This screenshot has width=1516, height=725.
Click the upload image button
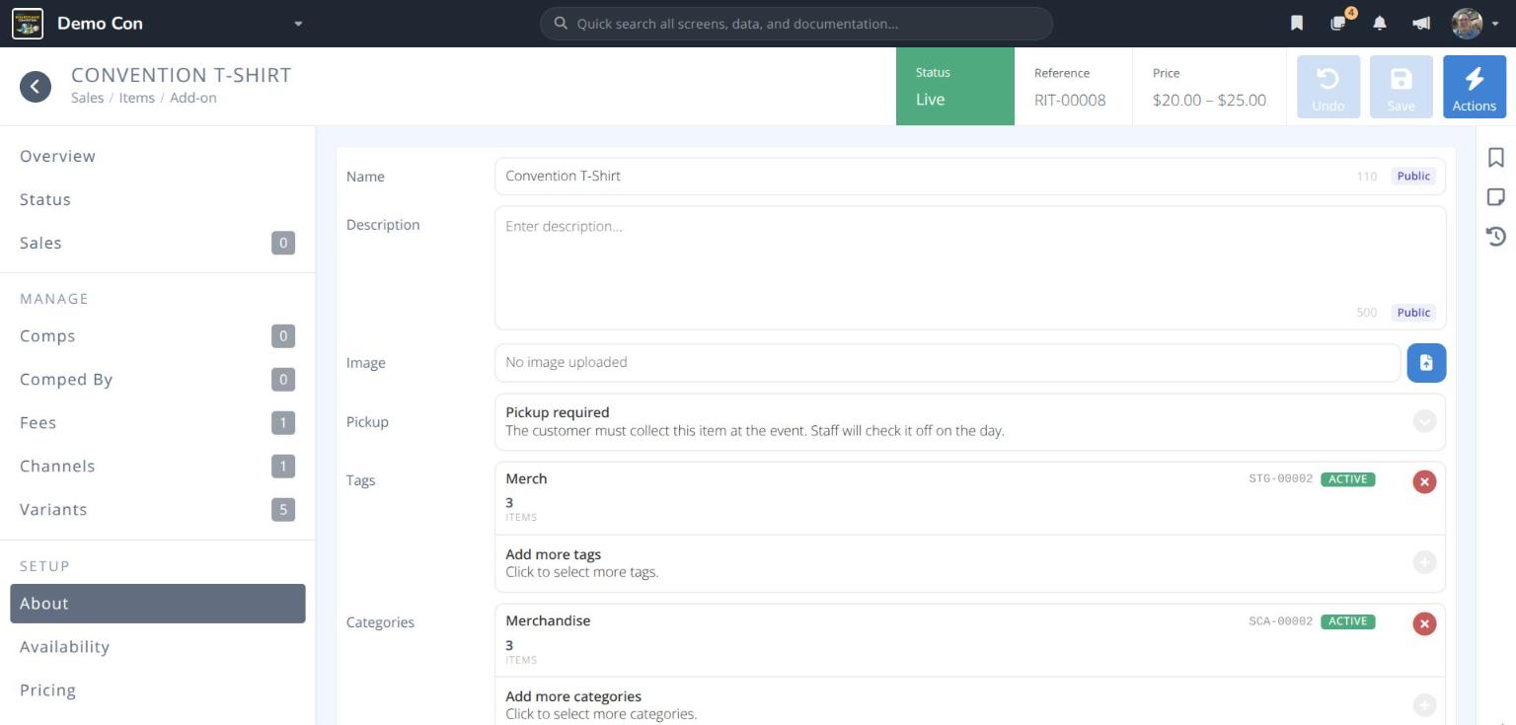coord(1426,363)
